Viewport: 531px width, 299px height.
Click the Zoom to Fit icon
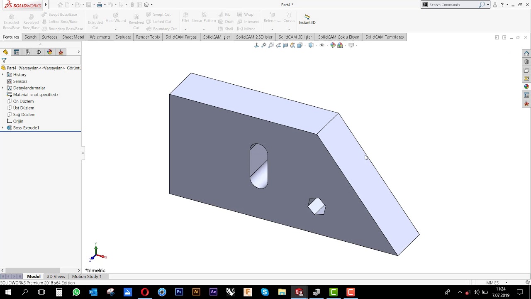coord(264,45)
